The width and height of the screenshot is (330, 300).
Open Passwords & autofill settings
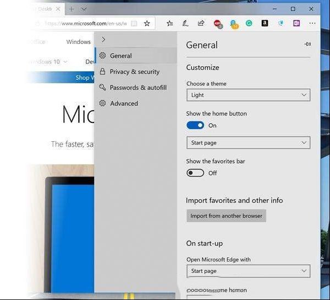pos(136,88)
